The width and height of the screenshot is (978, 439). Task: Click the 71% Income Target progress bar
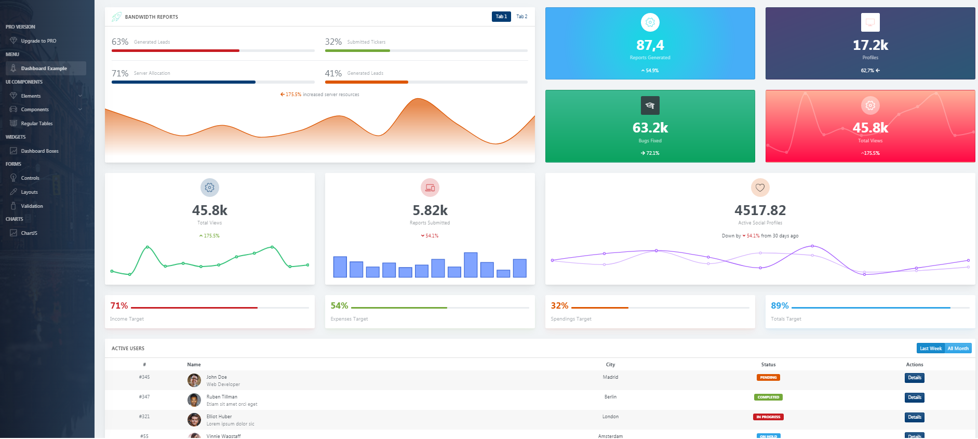(x=220, y=308)
